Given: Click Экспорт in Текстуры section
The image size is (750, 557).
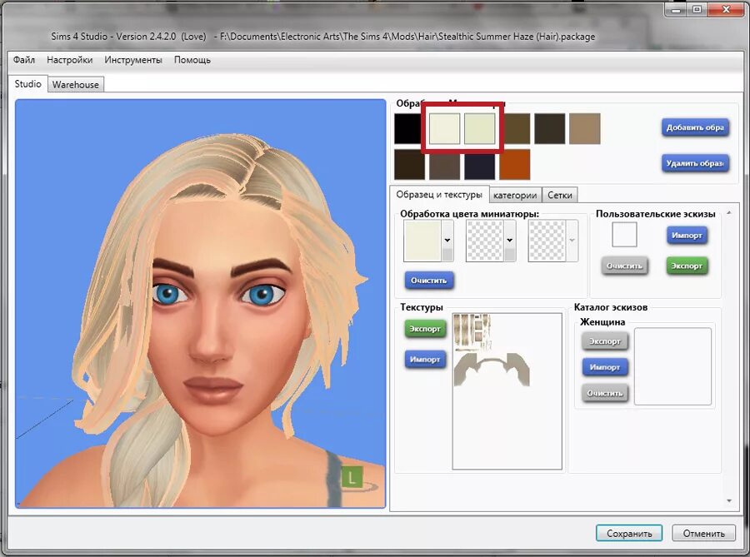Looking at the screenshot, I should (425, 329).
